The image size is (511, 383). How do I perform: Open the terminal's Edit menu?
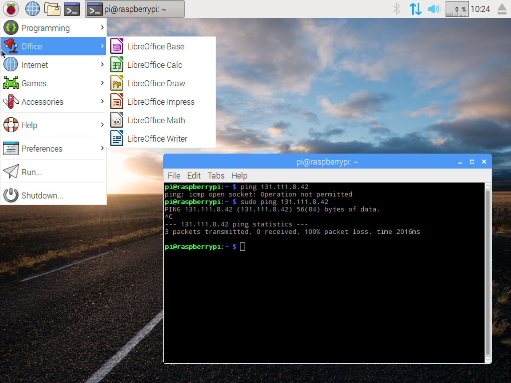point(194,176)
